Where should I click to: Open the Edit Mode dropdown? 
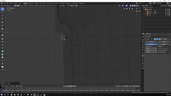pos(9,6)
